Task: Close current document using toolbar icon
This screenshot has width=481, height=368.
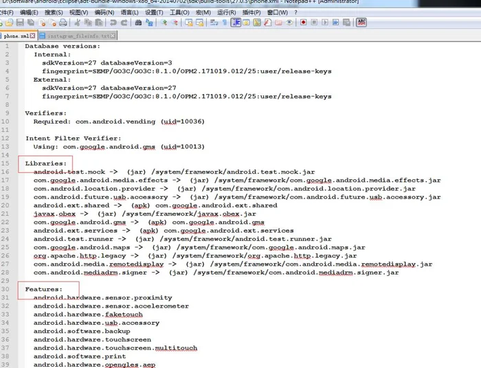Action: click(x=42, y=23)
